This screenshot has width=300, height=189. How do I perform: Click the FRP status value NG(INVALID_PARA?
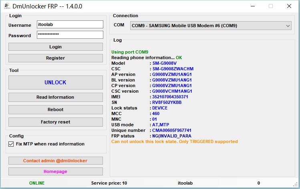pyautogui.click(x=171, y=136)
